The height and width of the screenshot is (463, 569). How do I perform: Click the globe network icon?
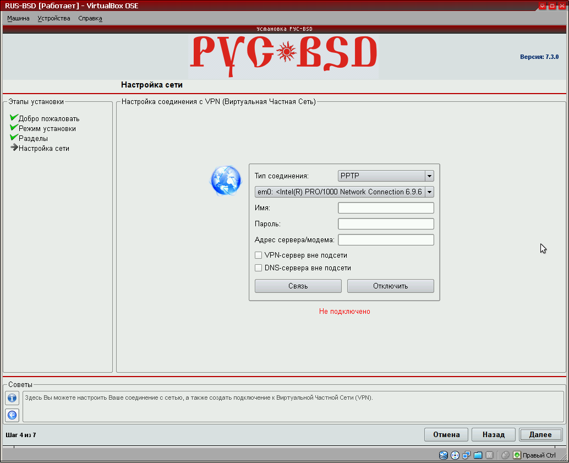(226, 181)
